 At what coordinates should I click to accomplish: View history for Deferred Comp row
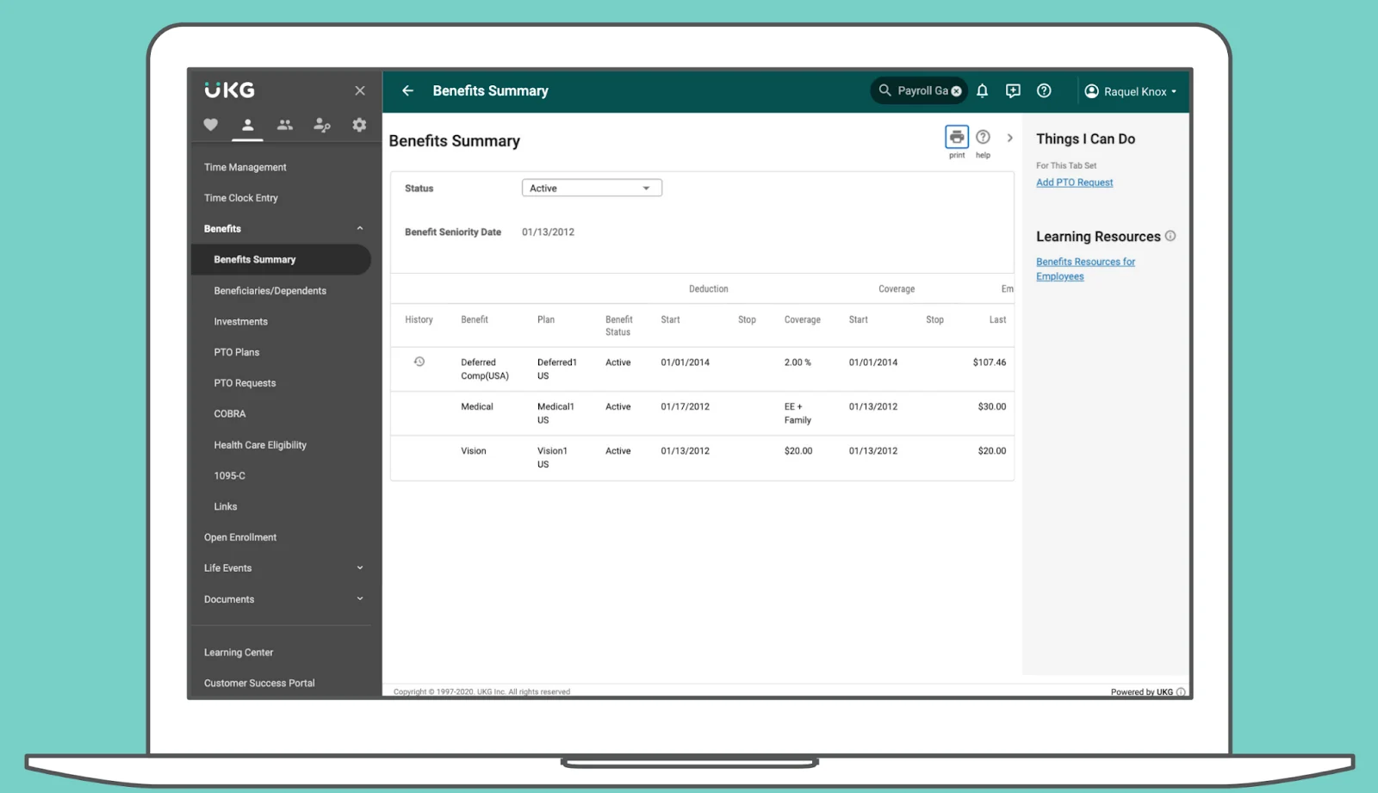(419, 362)
